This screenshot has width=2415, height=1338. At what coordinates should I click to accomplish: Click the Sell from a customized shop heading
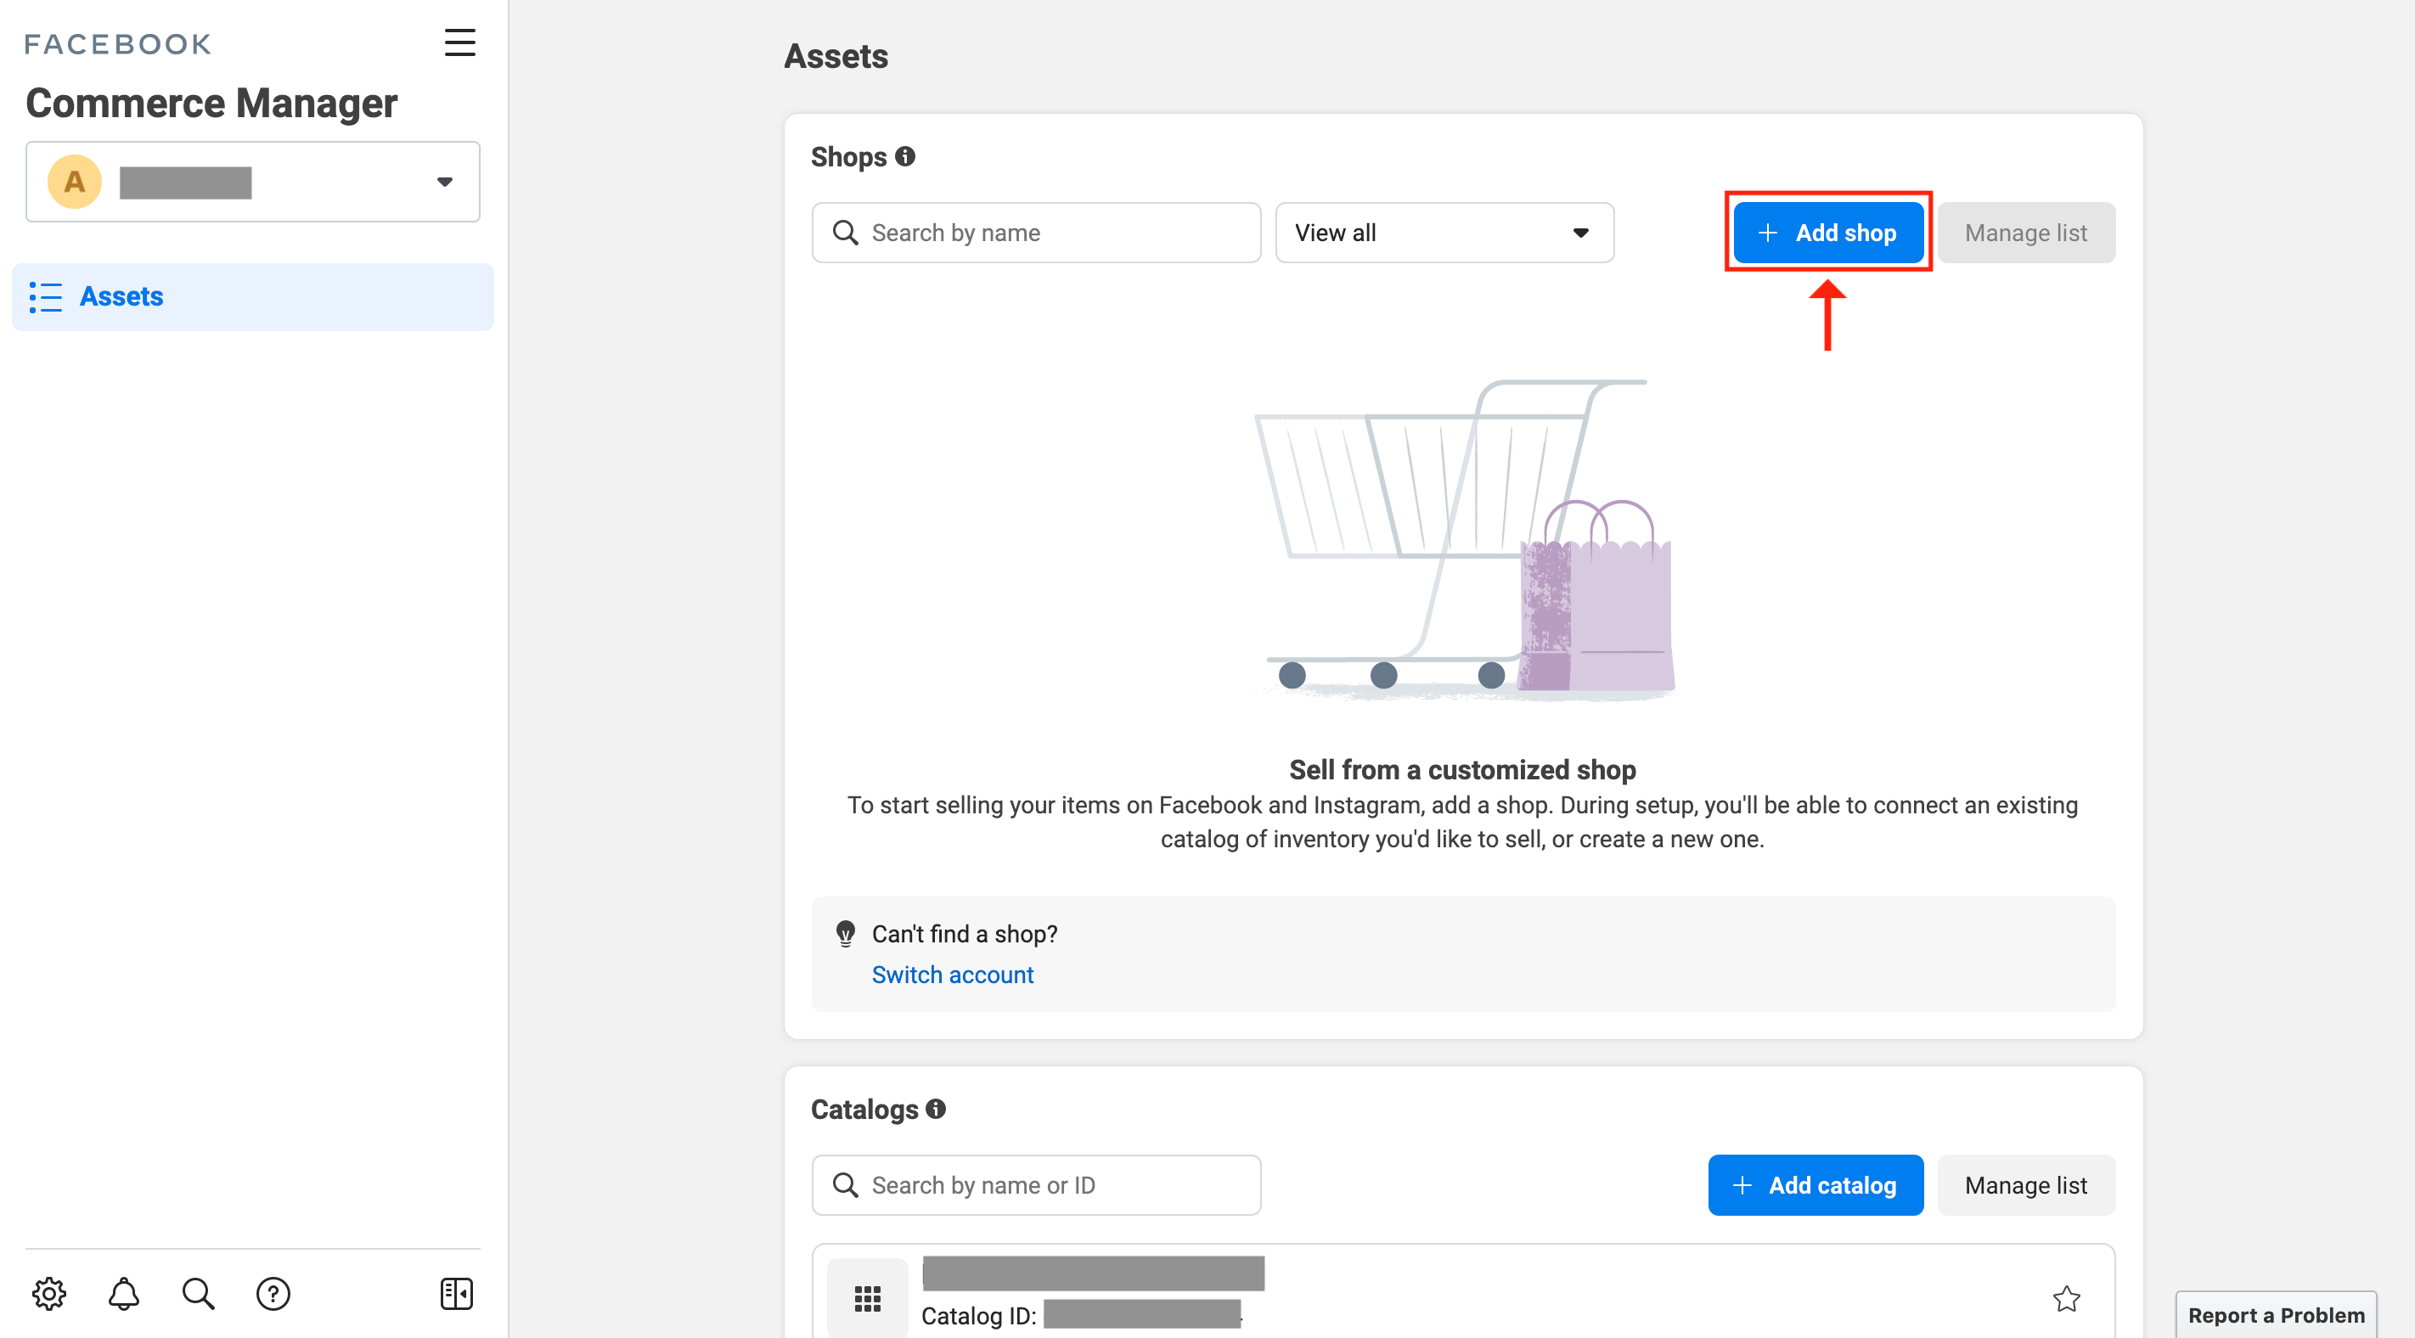1462,770
